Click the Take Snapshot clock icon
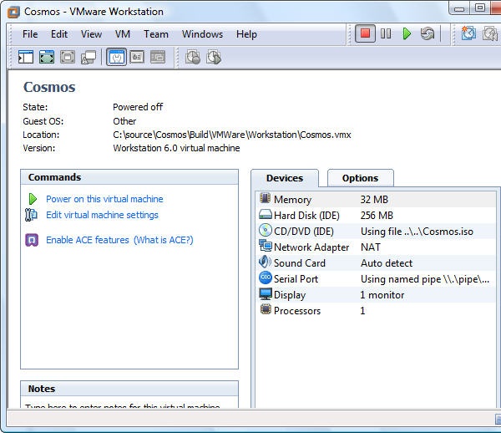This screenshot has width=501, height=433. coord(468,33)
